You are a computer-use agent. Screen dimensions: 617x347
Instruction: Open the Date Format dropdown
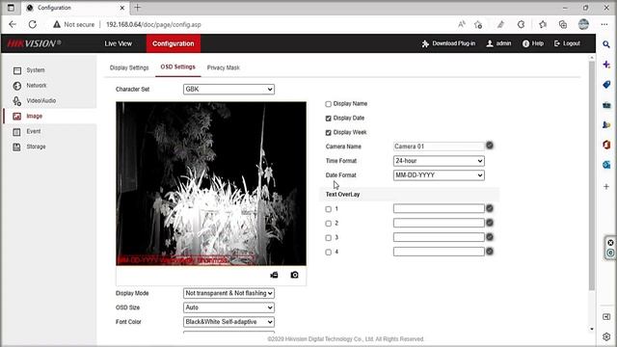pyautogui.click(x=439, y=175)
